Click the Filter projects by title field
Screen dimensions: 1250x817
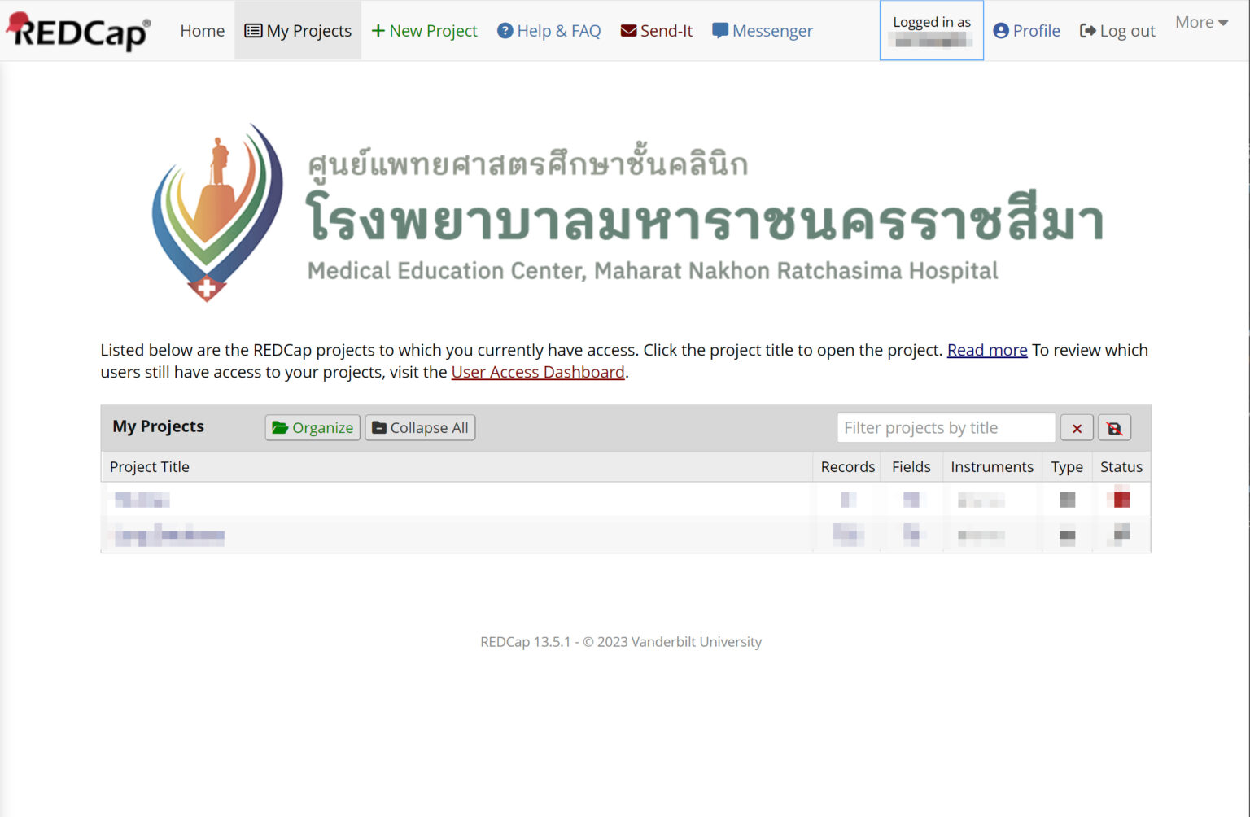(x=946, y=427)
